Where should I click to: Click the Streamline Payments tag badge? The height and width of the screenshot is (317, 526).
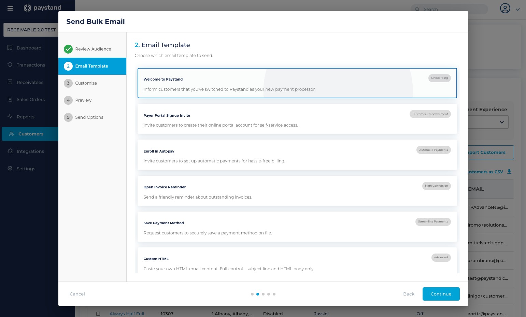(x=433, y=222)
